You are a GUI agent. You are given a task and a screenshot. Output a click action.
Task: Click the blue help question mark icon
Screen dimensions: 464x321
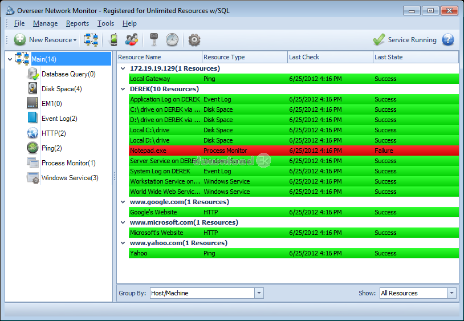(x=448, y=40)
